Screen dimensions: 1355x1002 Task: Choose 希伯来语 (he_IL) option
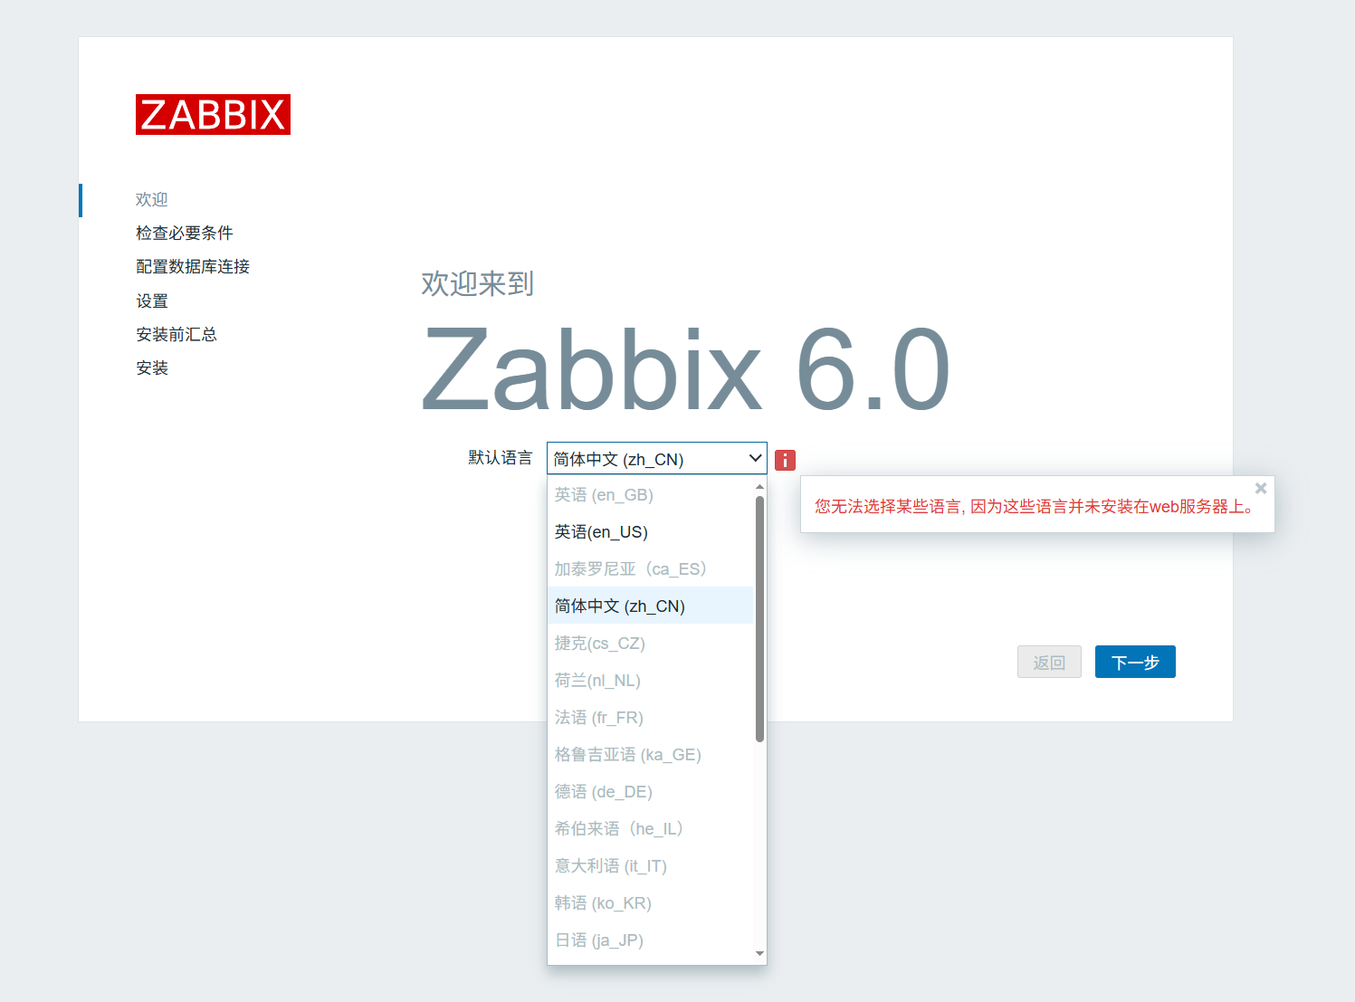click(650, 829)
